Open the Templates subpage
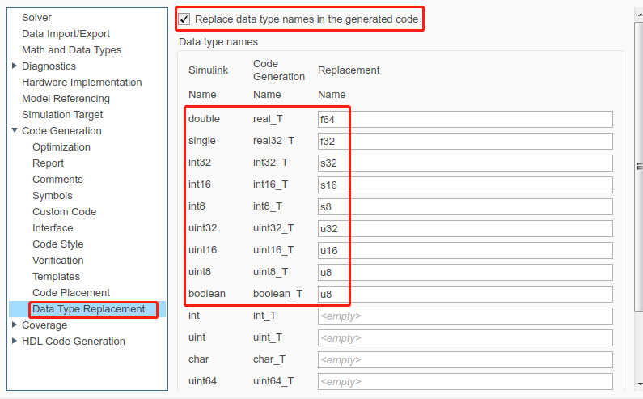This screenshot has width=643, height=399. pos(56,277)
